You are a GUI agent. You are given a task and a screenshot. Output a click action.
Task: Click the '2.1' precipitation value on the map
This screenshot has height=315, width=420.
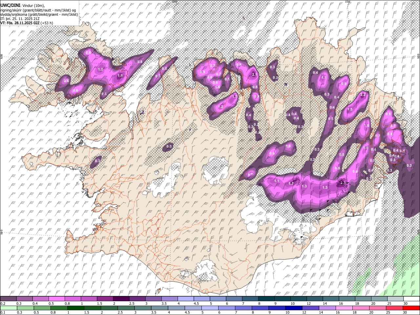pyautogui.click(x=255, y=74)
